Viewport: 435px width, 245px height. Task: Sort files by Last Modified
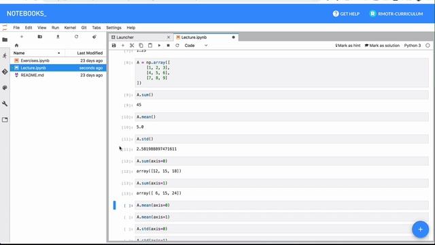pos(86,53)
